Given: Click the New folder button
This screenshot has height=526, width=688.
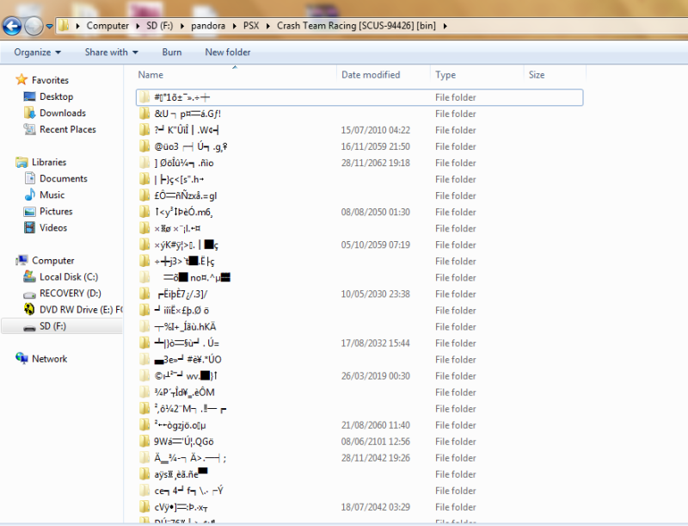Looking at the screenshot, I should (x=227, y=52).
